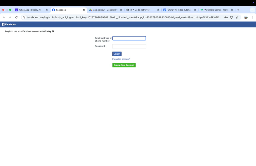
Task: View site information icon in the address bar
Action: 24,17
